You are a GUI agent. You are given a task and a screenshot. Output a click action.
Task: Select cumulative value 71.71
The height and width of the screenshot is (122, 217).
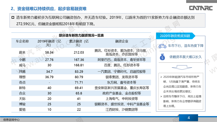[79, 82]
